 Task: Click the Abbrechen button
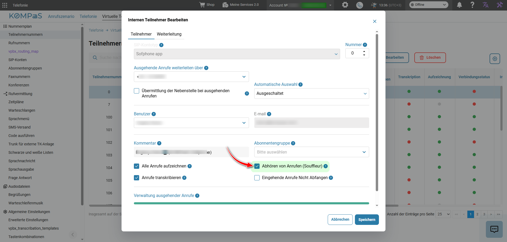point(340,220)
